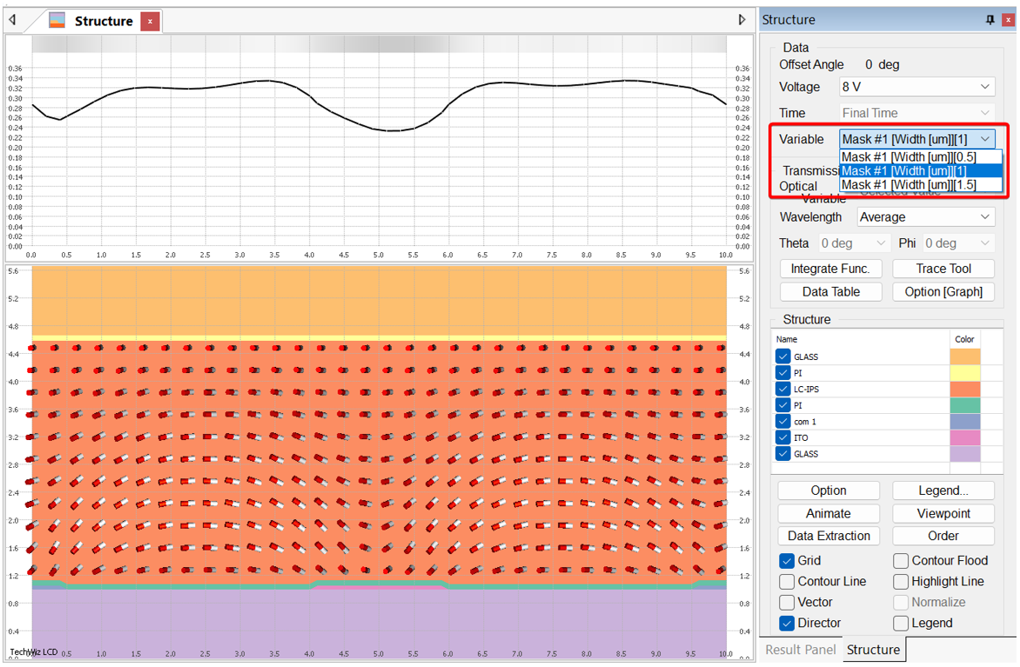Open the Trace Tool
The height and width of the screenshot is (667, 1020).
tap(943, 269)
